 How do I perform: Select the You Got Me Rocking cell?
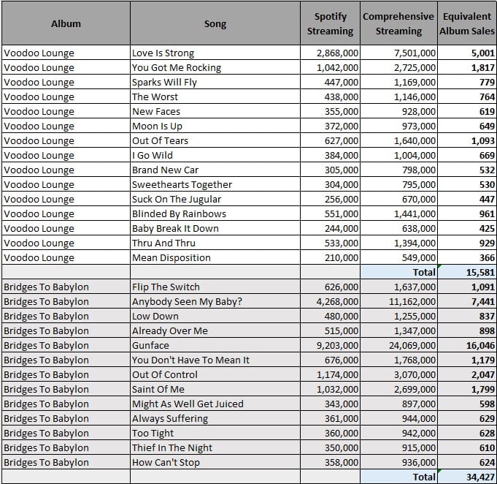215,67
